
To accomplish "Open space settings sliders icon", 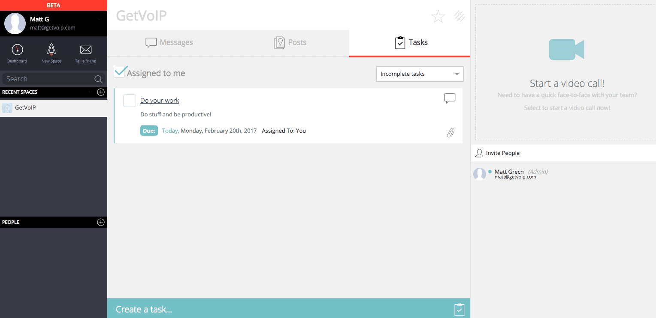I will [460, 16].
